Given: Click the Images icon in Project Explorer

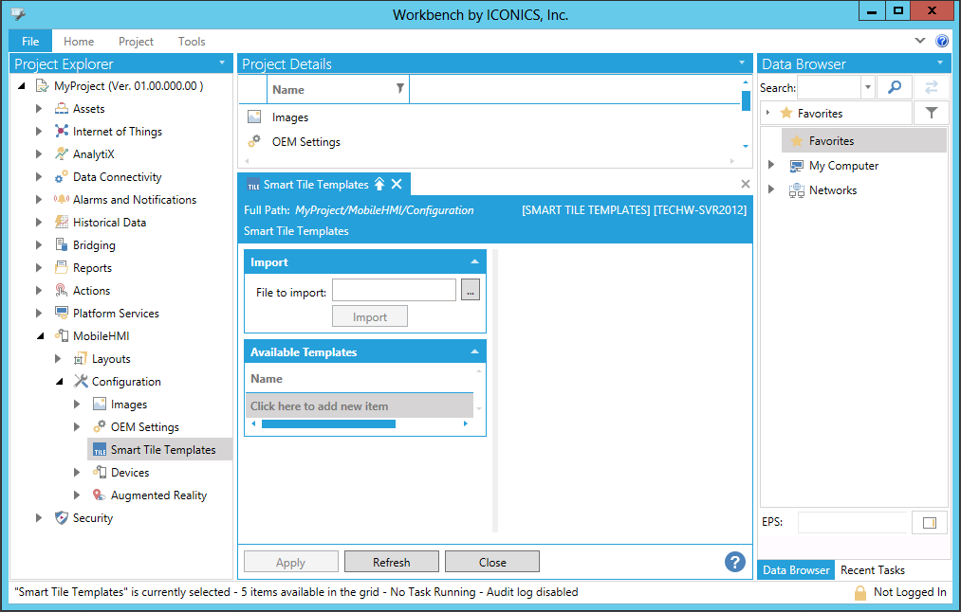Looking at the screenshot, I should 100,404.
